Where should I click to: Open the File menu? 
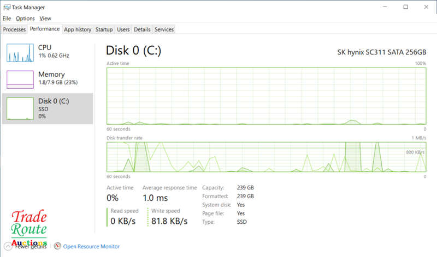click(7, 19)
